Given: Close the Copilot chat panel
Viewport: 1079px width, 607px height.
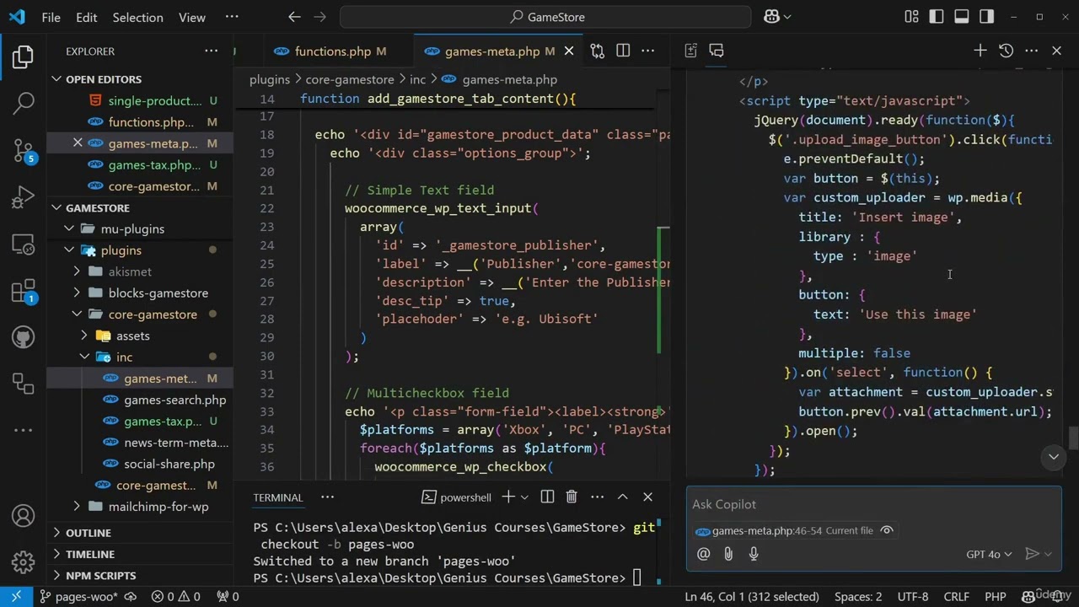Looking at the screenshot, I should click(x=1056, y=51).
